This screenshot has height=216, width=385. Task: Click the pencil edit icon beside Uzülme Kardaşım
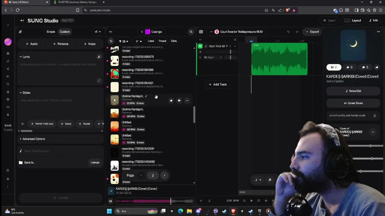pyautogui.click(x=146, y=96)
